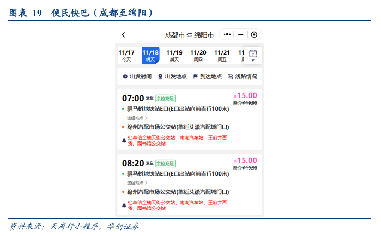Expand 途经站点 stops for 08:20 departure
Image resolution: width=381 pixels, height=236 pixels.
[x=137, y=183]
